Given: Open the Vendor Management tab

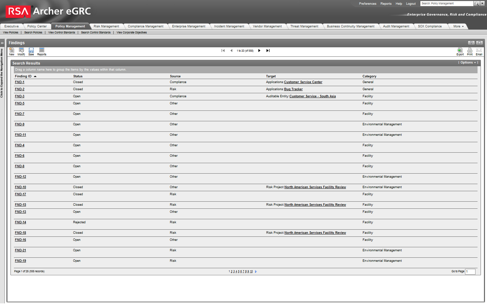Looking at the screenshot, I should coord(267,26).
